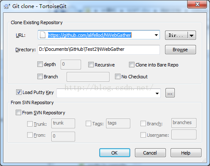Tick the From revision checkbox

(30, 135)
